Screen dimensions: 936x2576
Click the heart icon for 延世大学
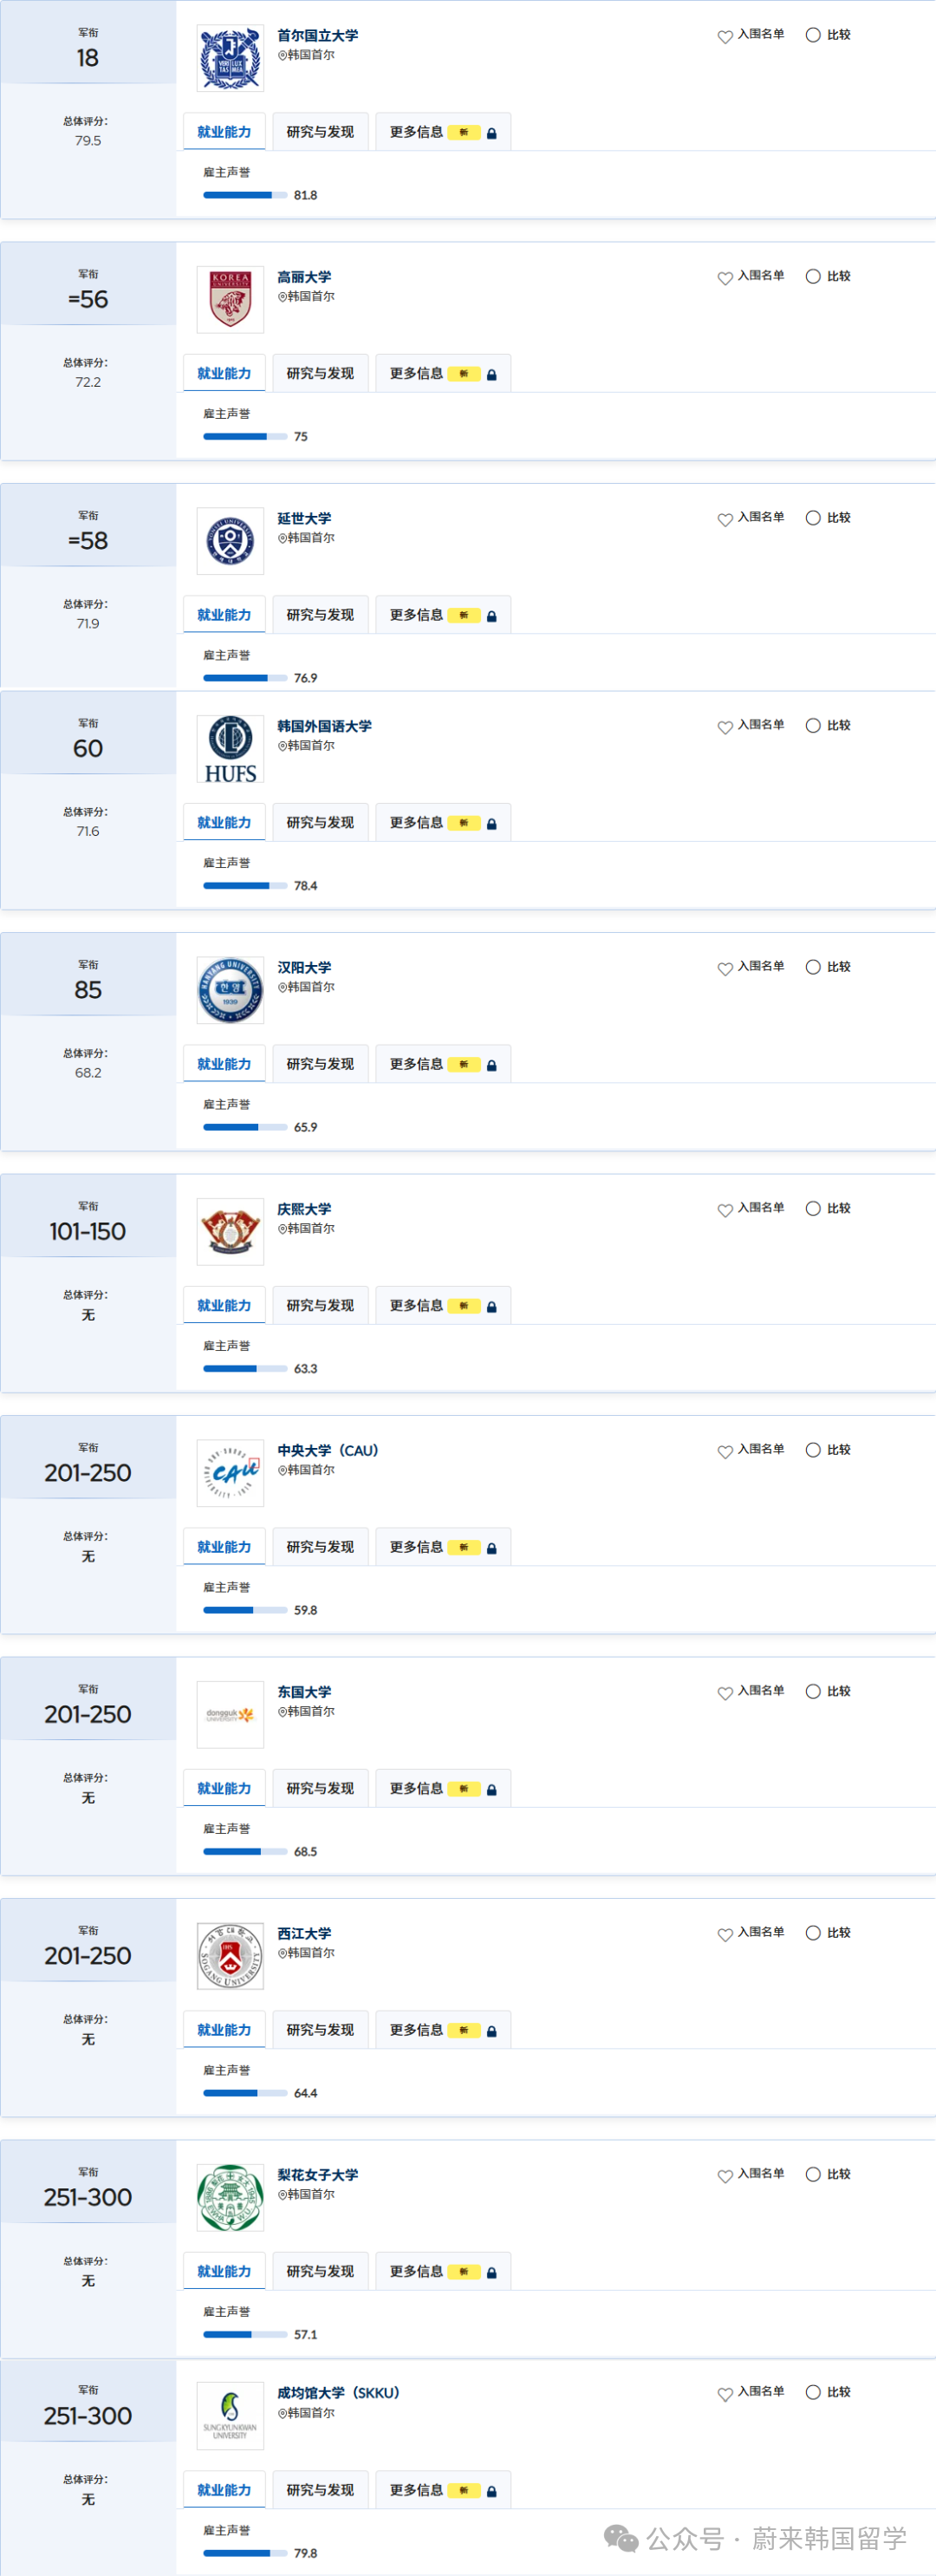(x=725, y=519)
